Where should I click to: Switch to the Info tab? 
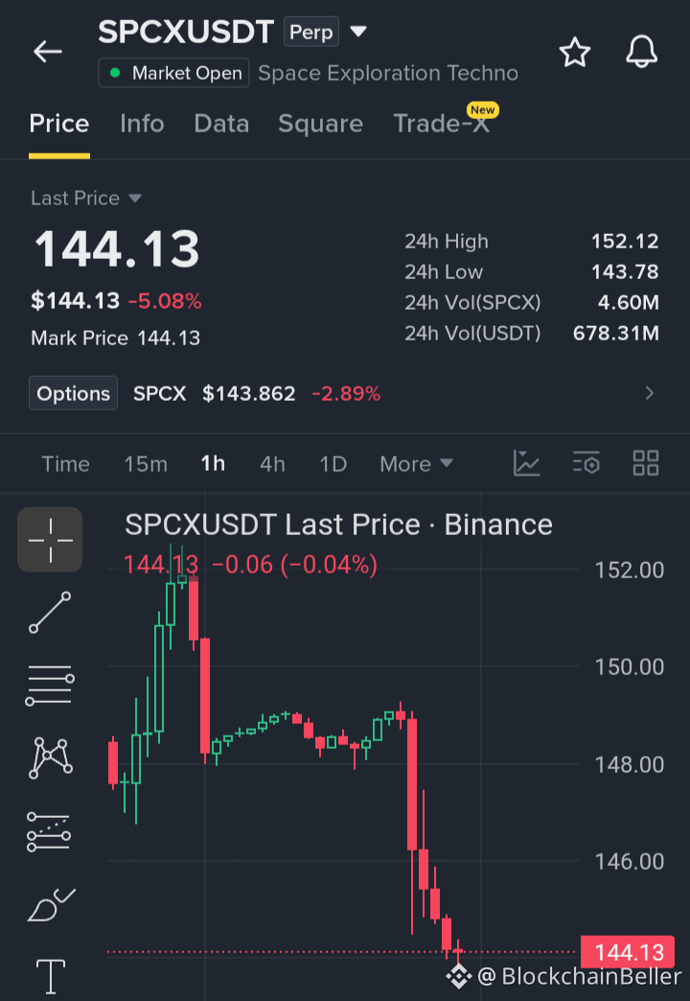pyautogui.click(x=142, y=124)
